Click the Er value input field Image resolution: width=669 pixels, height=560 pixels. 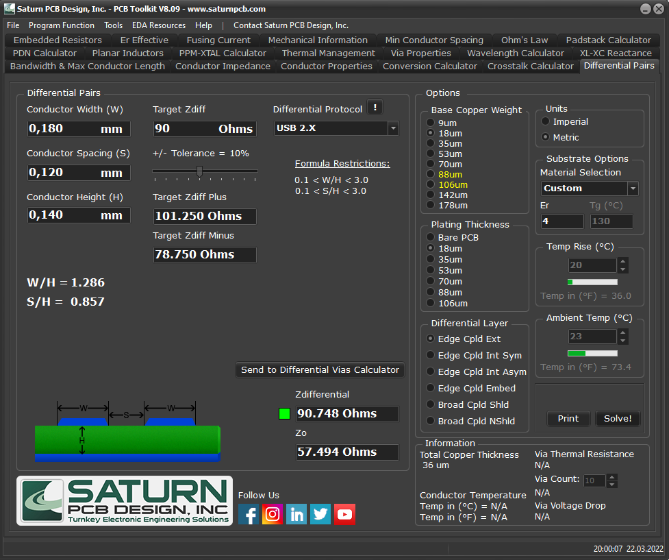coord(562,221)
